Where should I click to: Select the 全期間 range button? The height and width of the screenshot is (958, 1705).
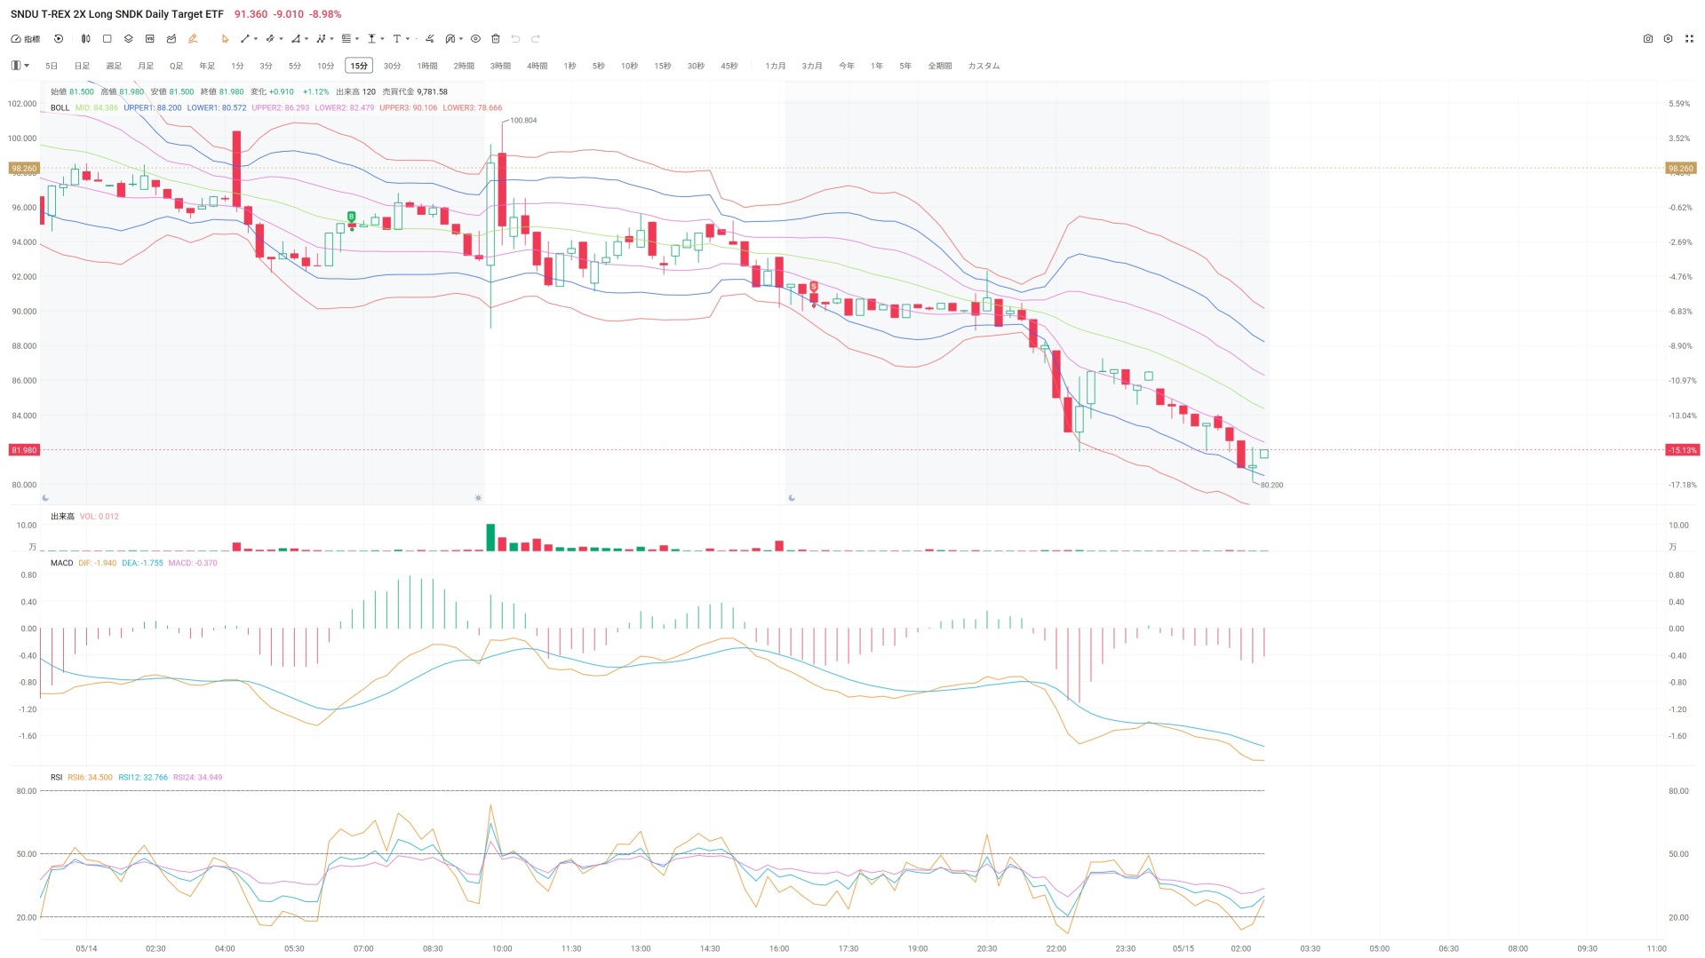(940, 66)
